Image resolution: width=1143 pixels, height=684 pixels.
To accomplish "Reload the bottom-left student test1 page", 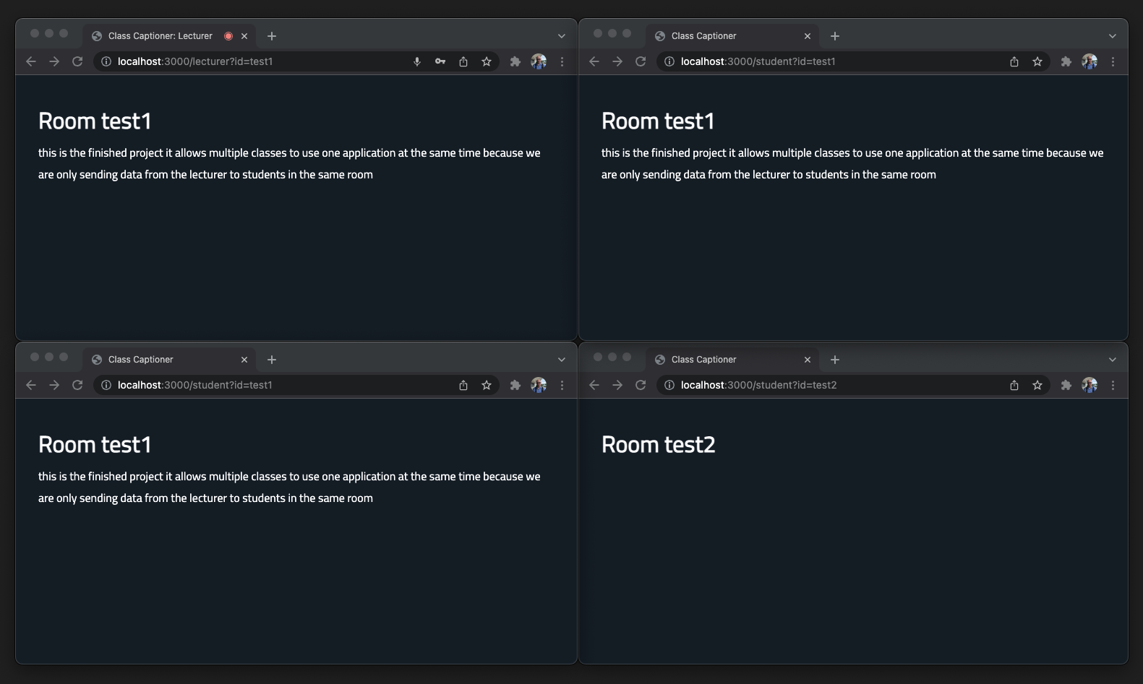I will 77,385.
